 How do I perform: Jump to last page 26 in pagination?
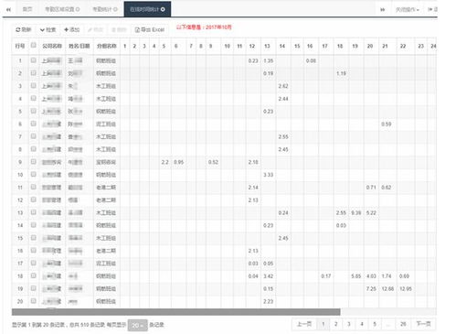pyautogui.click(x=403, y=324)
